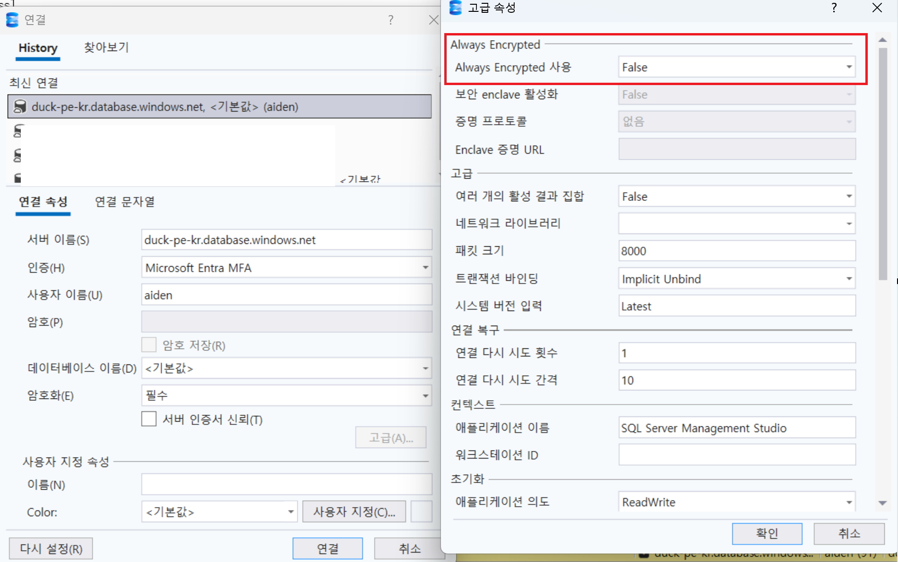This screenshot has height=562, width=898.
Task: Click the 워크스테이션 ID field
Action: [737, 455]
